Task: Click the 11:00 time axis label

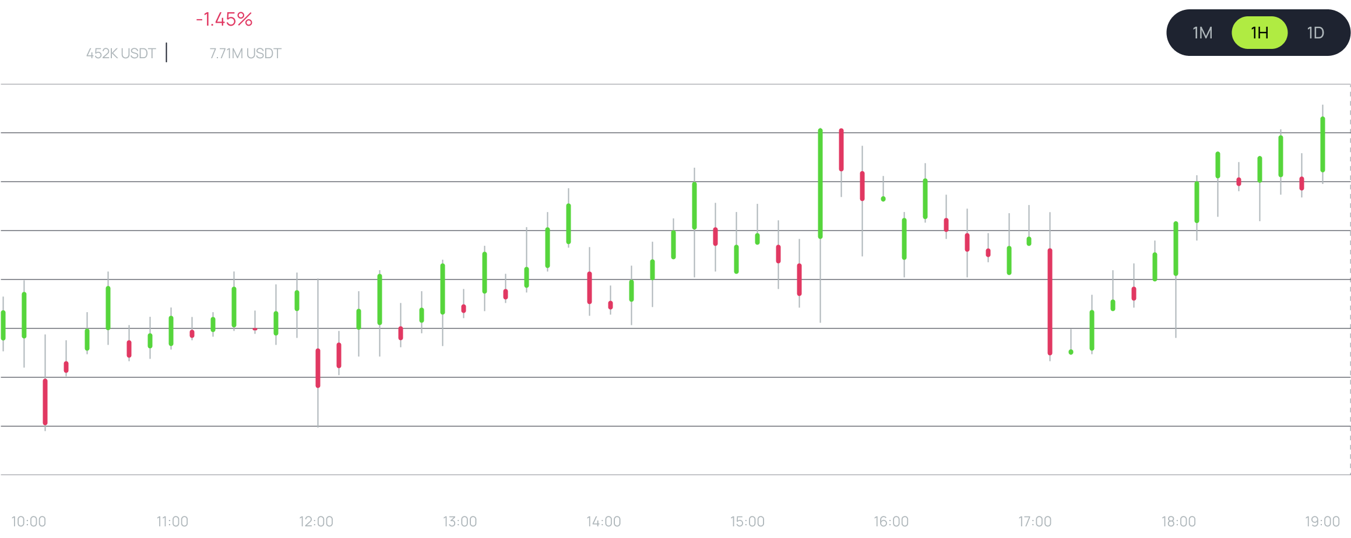Action: [x=172, y=521]
